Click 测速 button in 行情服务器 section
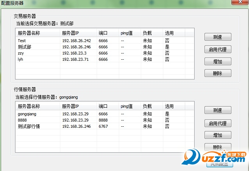 pyautogui.click(x=218, y=110)
